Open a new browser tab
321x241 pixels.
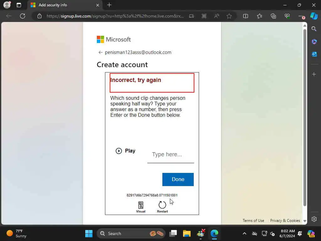tap(109, 5)
